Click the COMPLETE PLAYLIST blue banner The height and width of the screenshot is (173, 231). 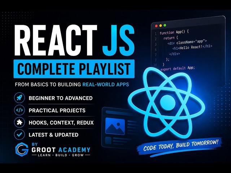[x=74, y=69]
